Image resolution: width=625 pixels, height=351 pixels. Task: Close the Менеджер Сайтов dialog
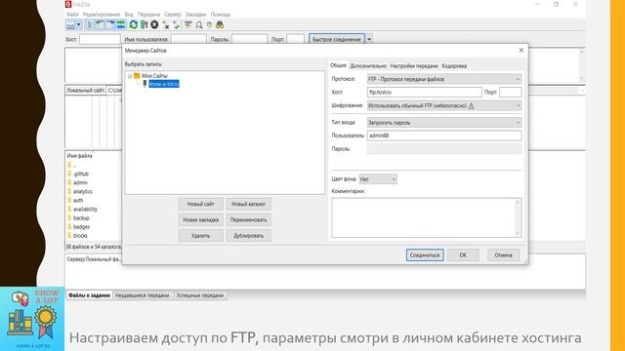521,50
